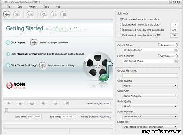Click the Browse button for Output Folder
The image size is (183, 135).
tap(168, 45)
